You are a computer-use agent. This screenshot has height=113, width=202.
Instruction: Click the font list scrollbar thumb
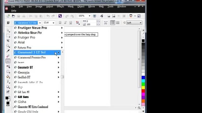62,77
